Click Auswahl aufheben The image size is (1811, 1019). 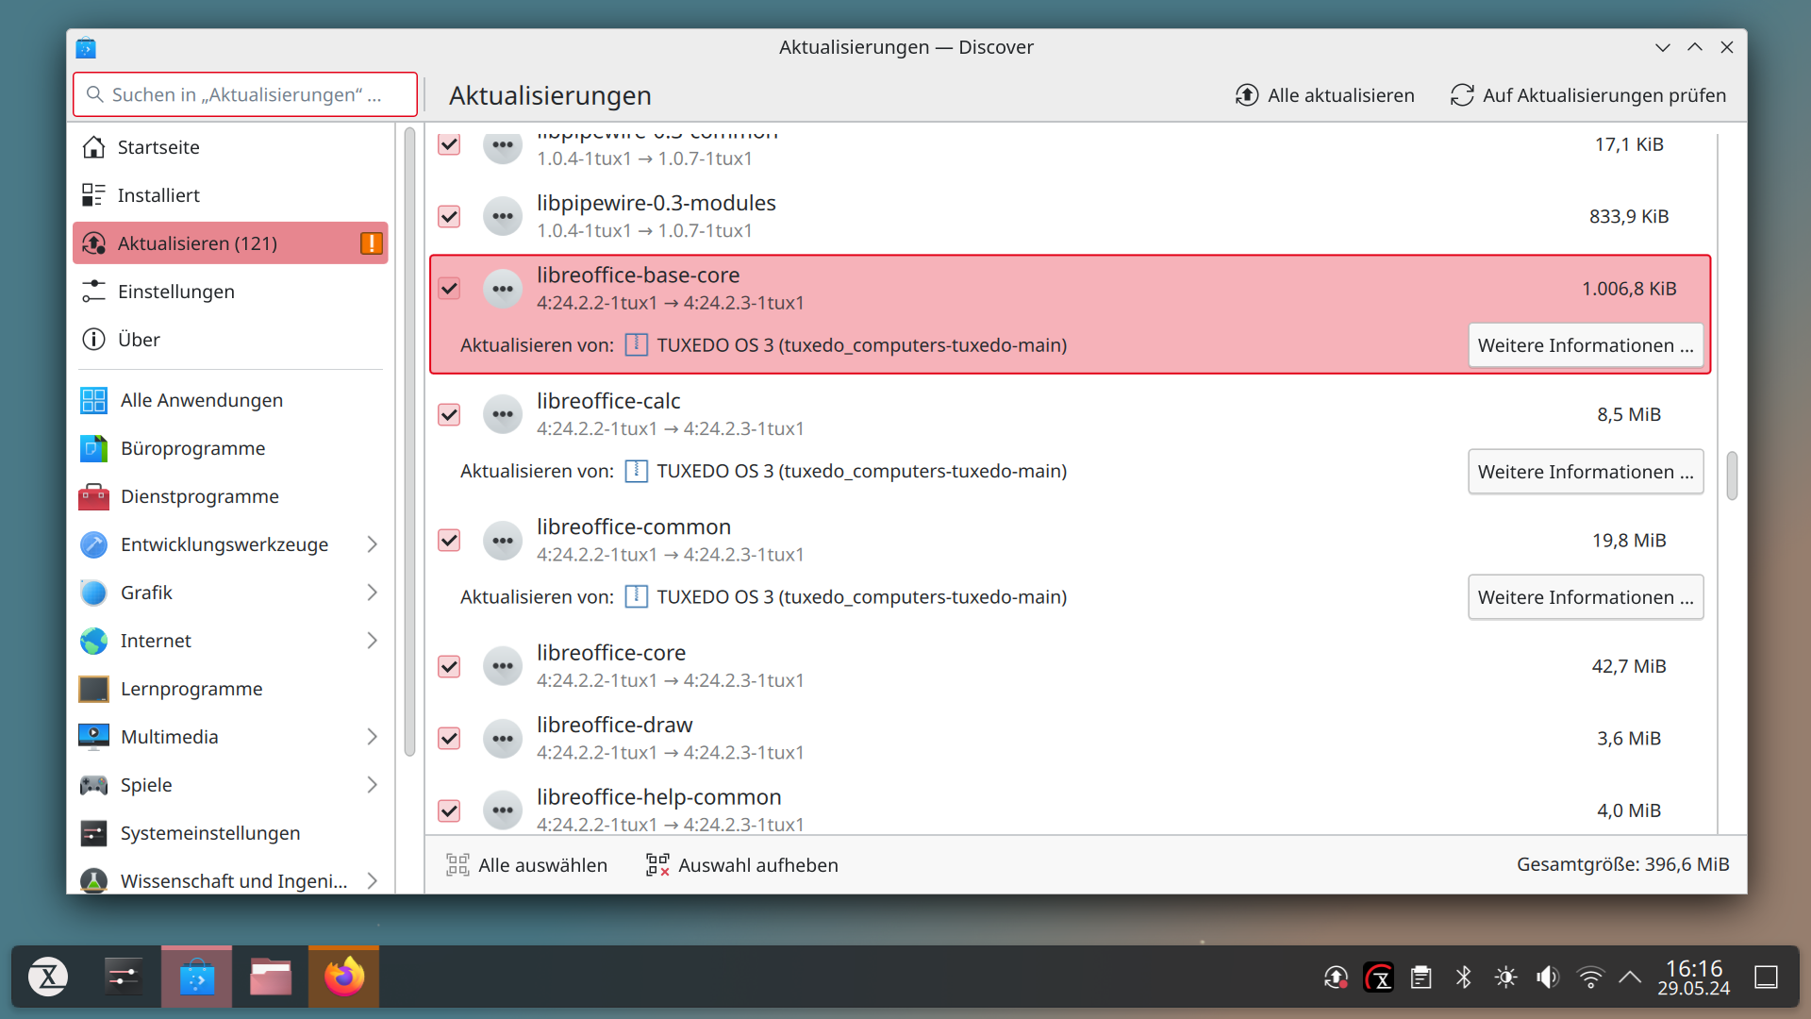tap(742, 865)
